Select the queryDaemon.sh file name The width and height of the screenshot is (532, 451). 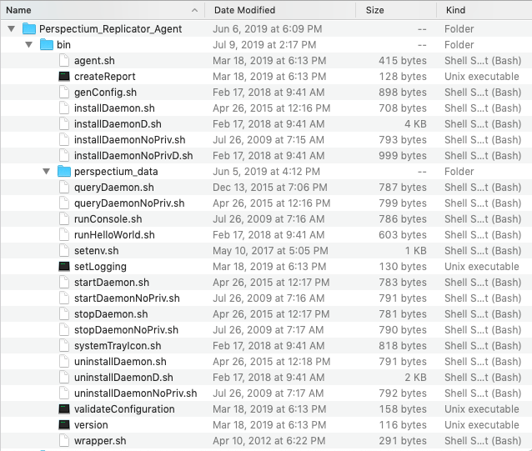click(114, 188)
